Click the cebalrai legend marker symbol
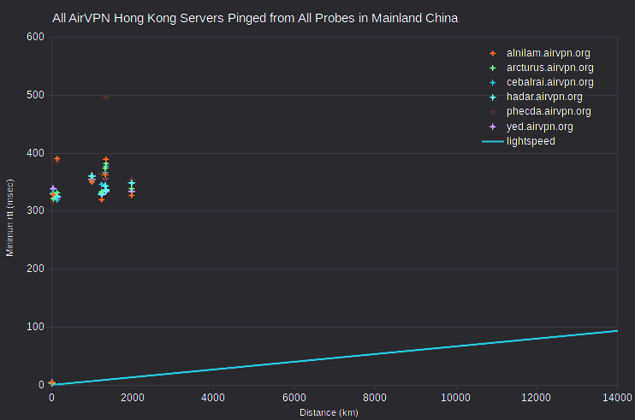This screenshot has width=635, height=420. point(492,82)
